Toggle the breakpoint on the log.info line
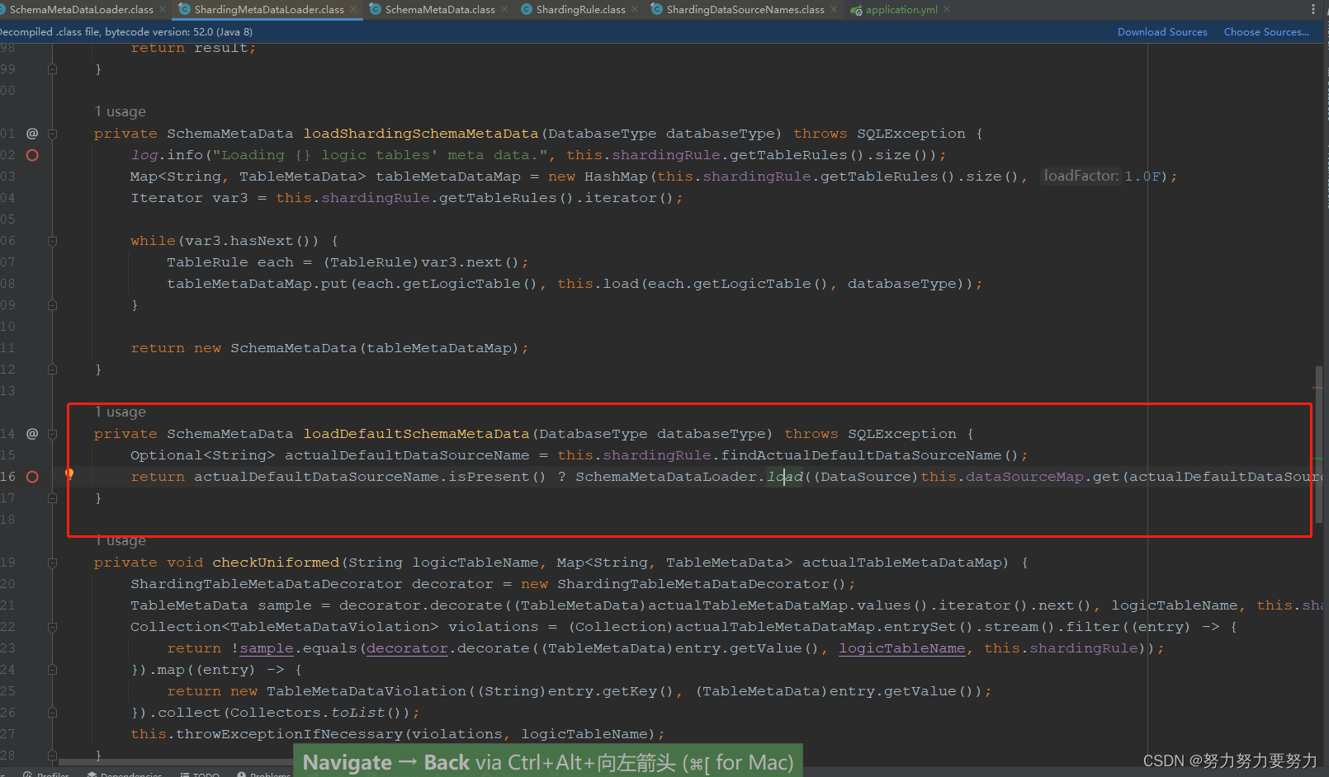This screenshot has height=777, width=1329. pyautogui.click(x=32, y=155)
